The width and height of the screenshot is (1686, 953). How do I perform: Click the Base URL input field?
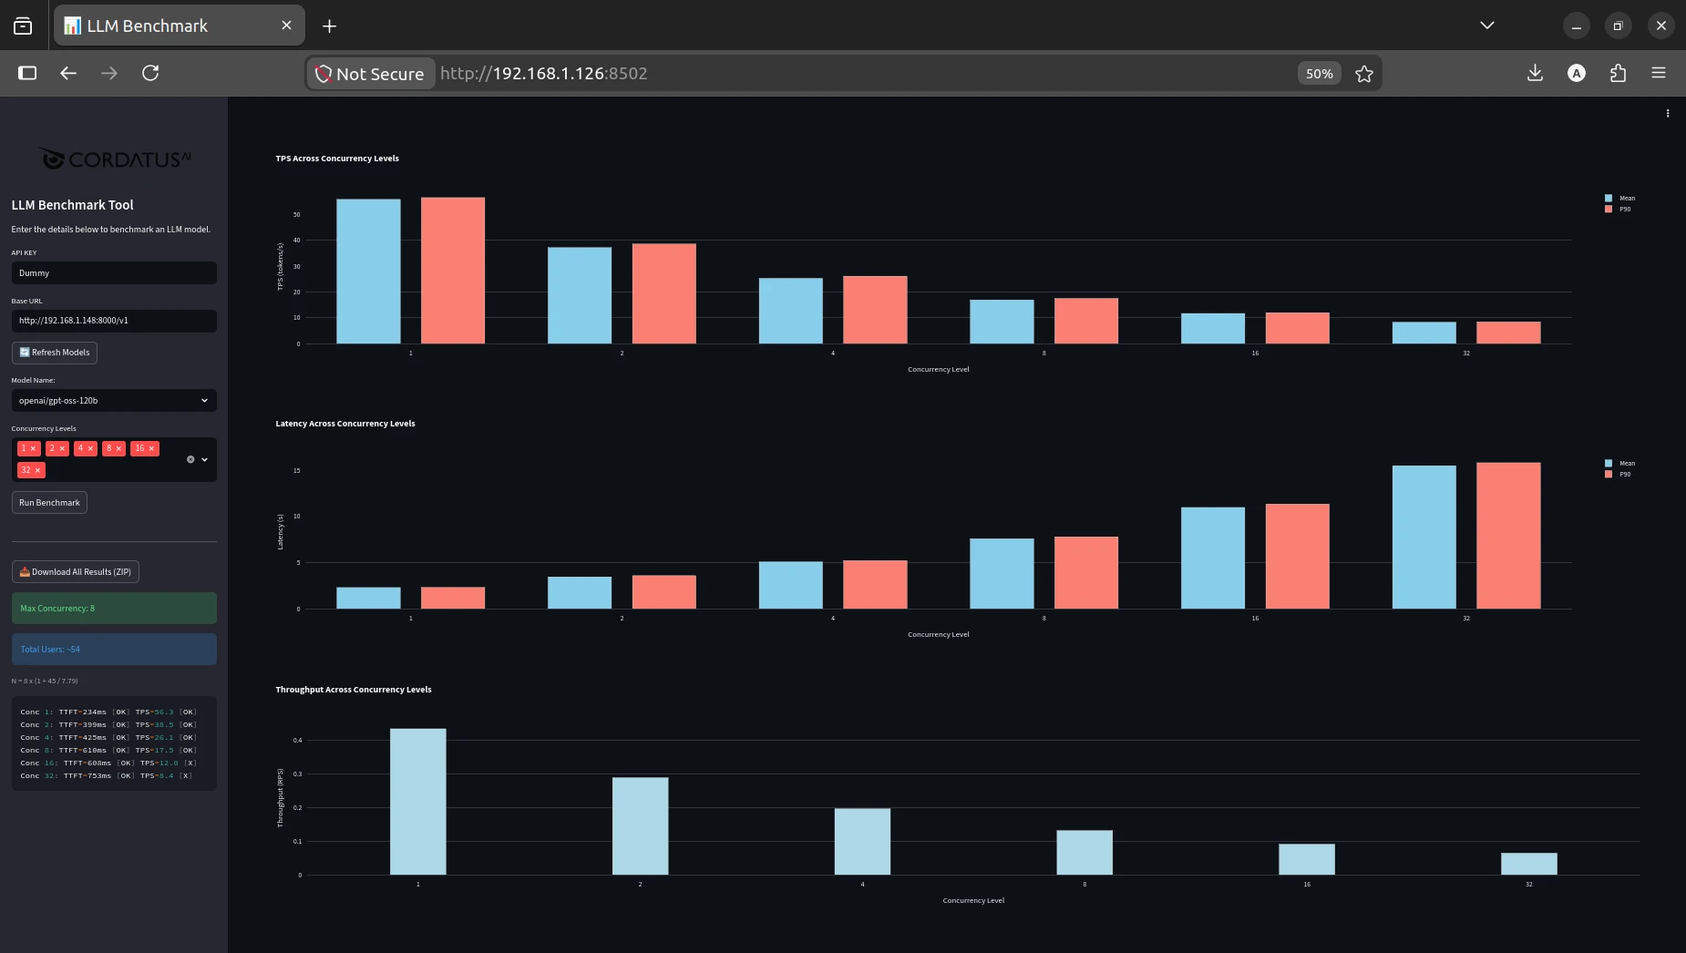(114, 321)
